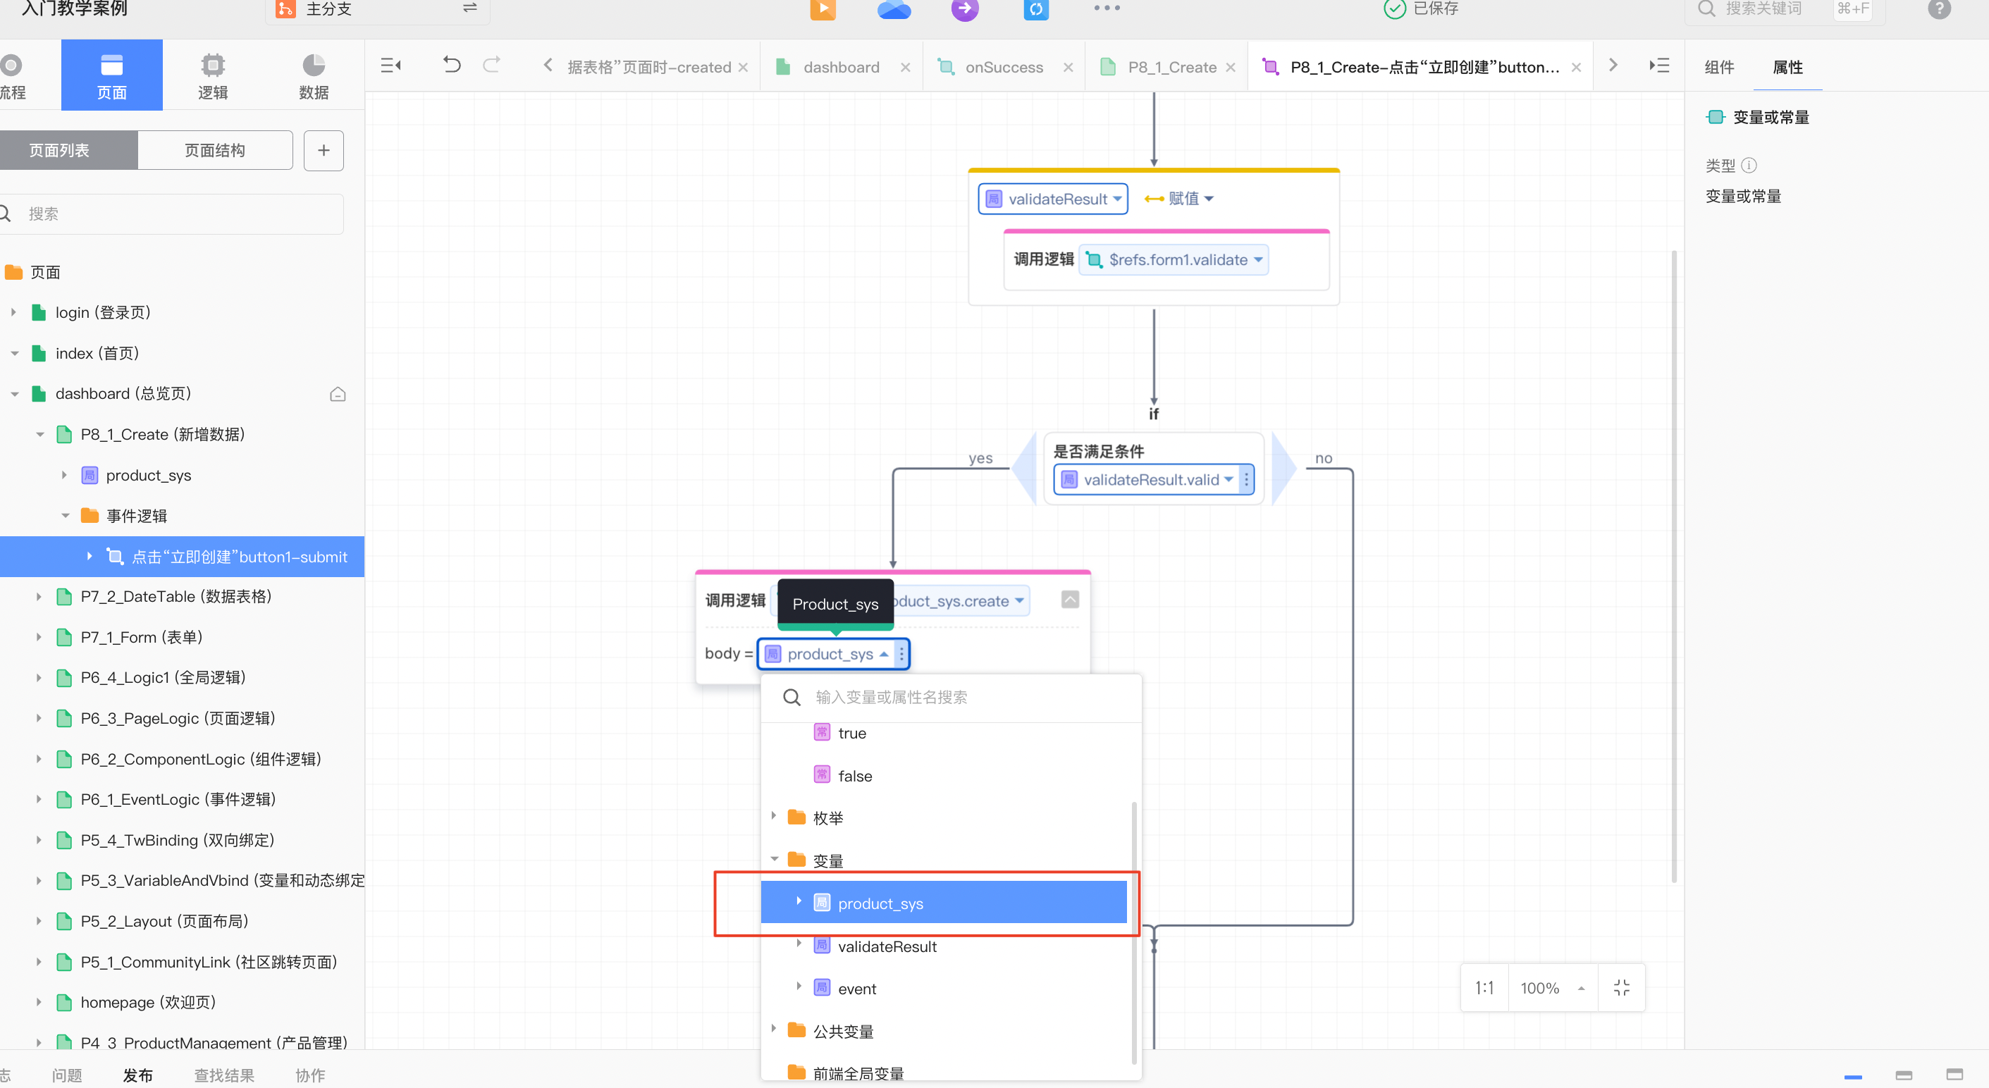Open the 赋值 operation dropdown
This screenshot has height=1088, width=1989.
[1179, 199]
